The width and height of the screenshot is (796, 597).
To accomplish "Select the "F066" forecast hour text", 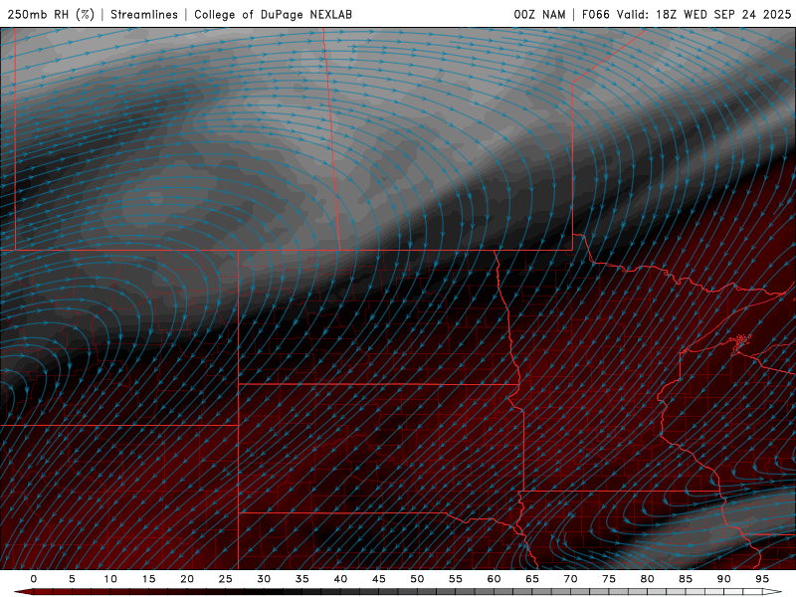I will 596,14.
